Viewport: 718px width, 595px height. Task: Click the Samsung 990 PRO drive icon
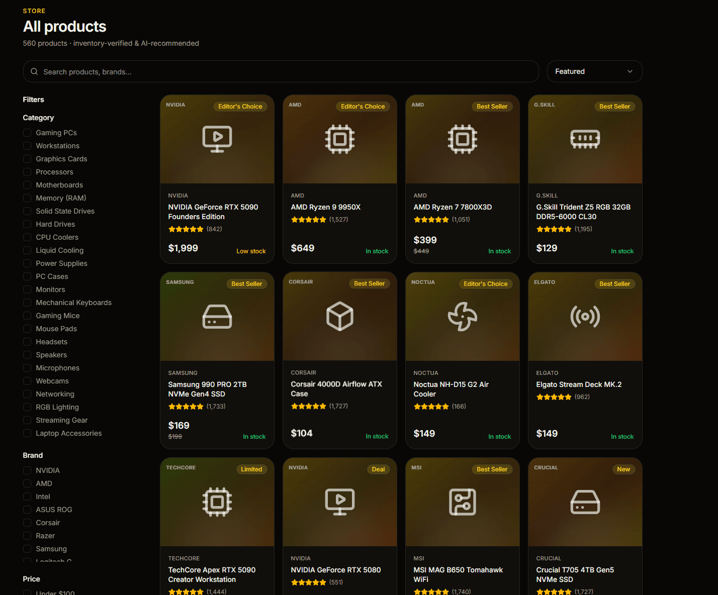[217, 317]
